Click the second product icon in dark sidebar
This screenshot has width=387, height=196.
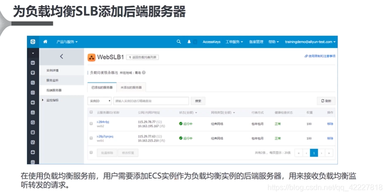[x=33, y=73]
